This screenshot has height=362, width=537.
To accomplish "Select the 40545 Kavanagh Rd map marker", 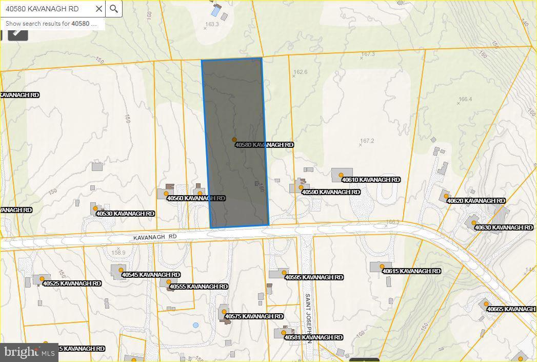I will point(121,270).
